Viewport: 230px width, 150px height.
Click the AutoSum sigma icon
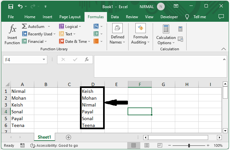coord(24,26)
